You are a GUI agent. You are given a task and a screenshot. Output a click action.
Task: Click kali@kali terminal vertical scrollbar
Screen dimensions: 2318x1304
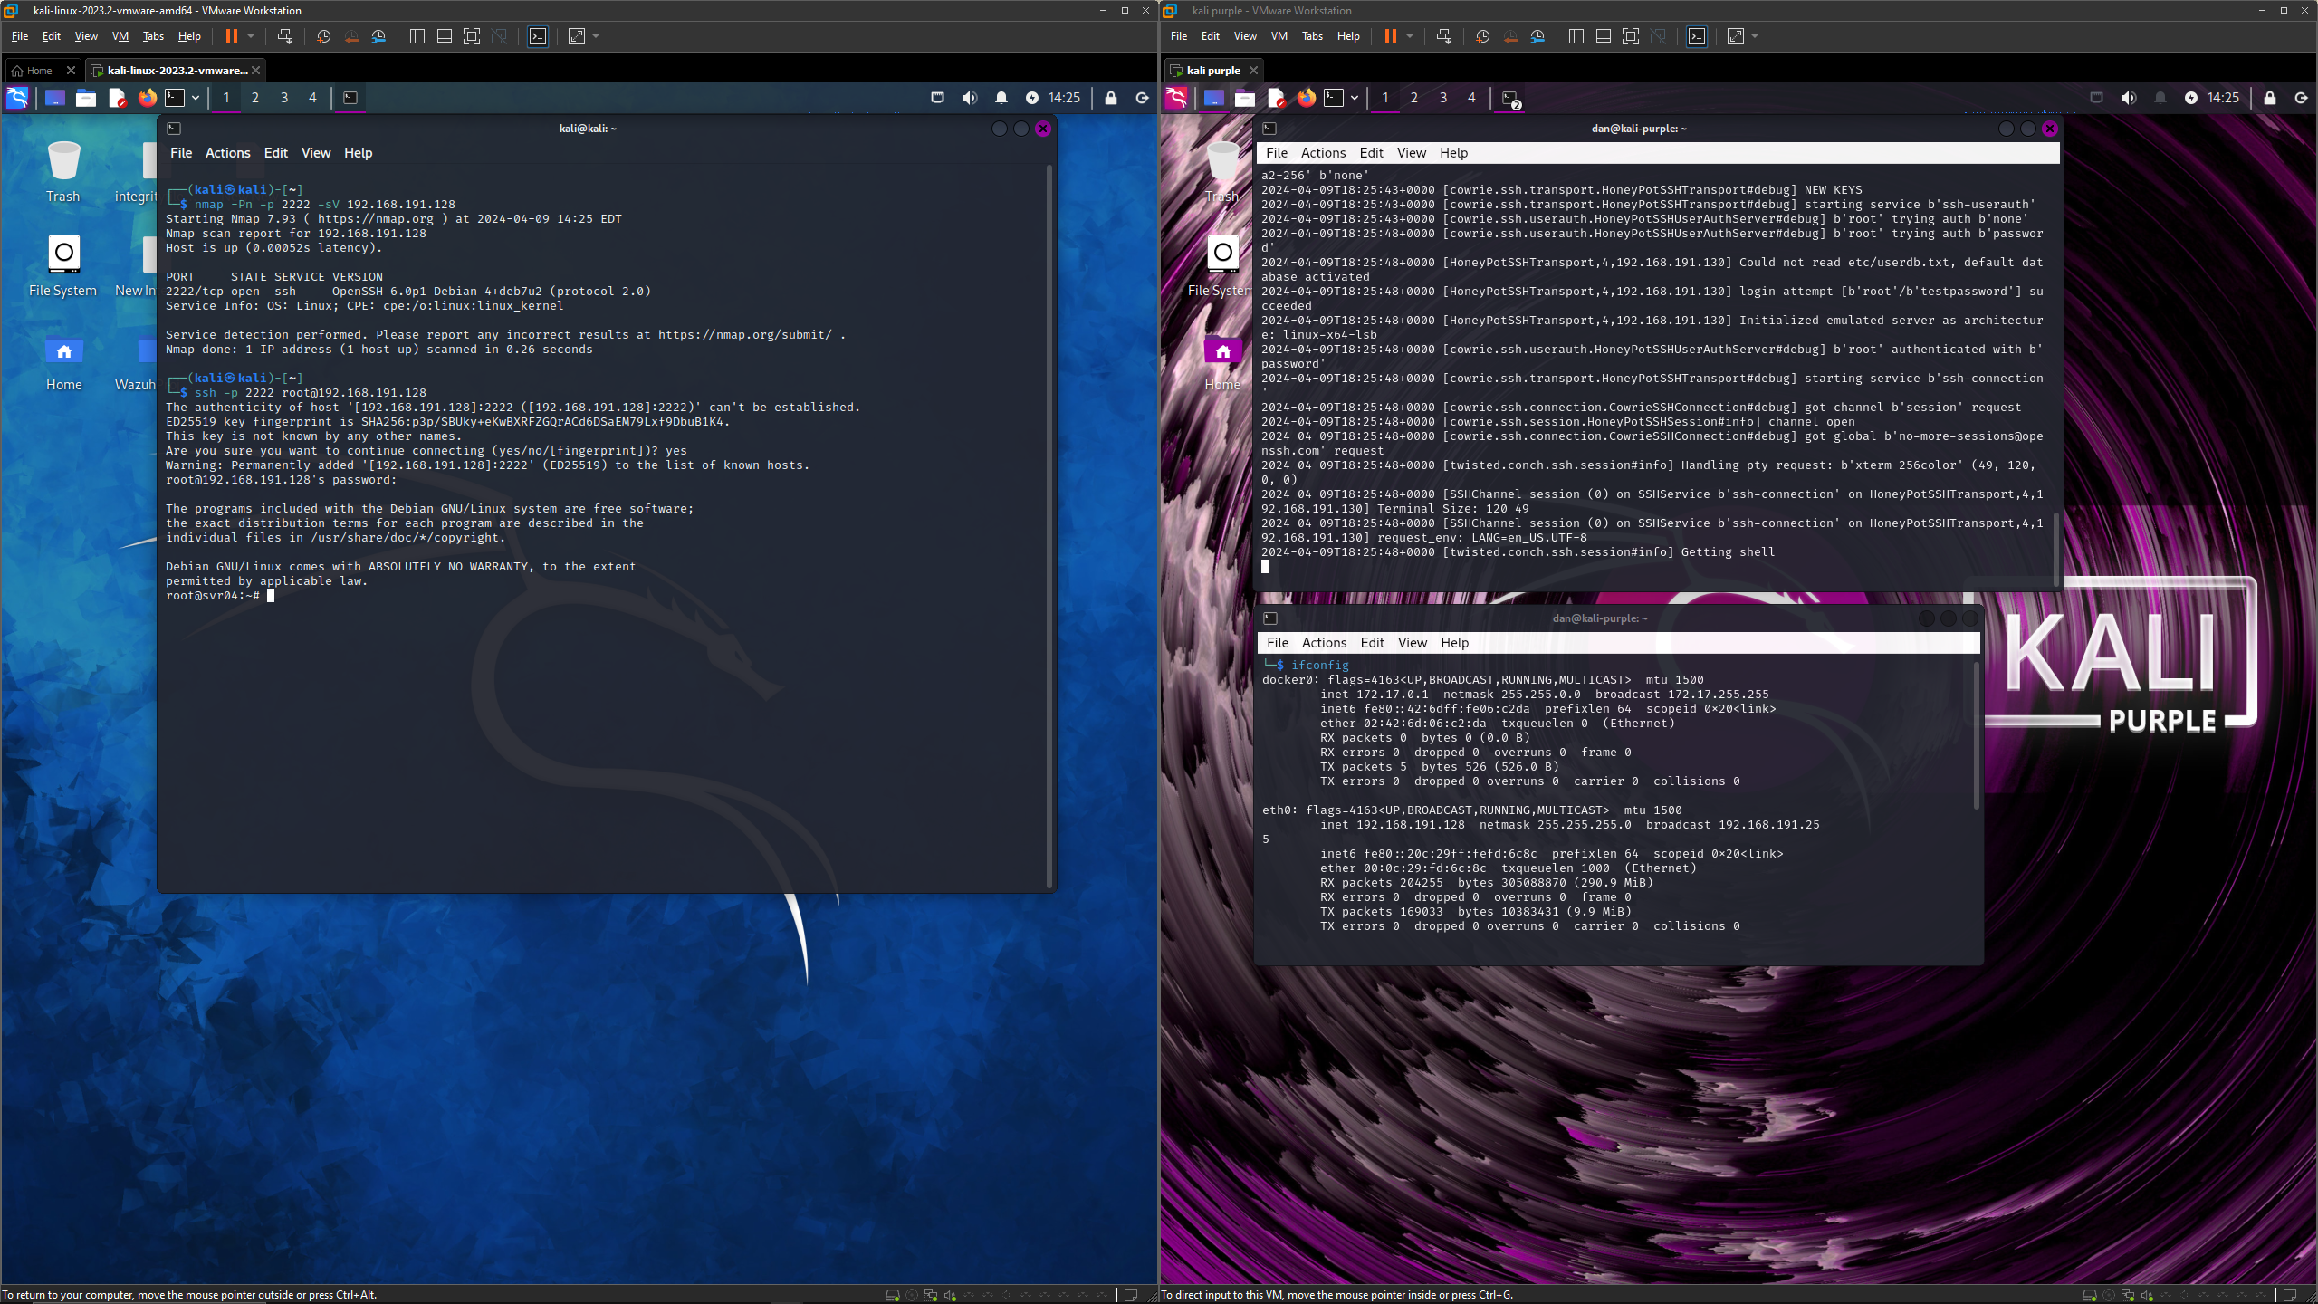click(x=1049, y=525)
